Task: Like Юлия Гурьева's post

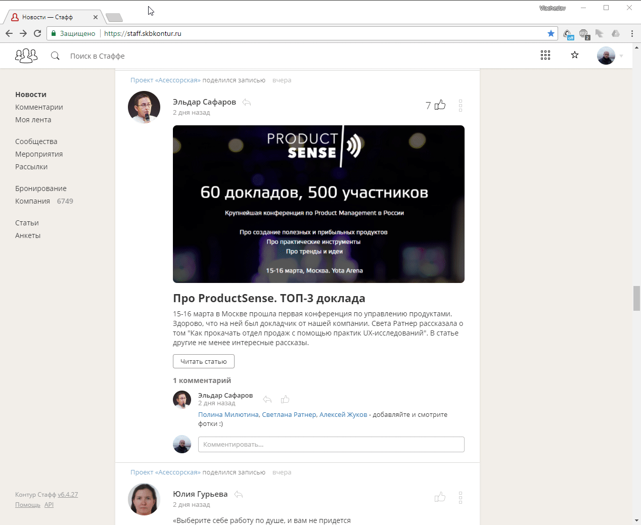Action: pyautogui.click(x=440, y=497)
